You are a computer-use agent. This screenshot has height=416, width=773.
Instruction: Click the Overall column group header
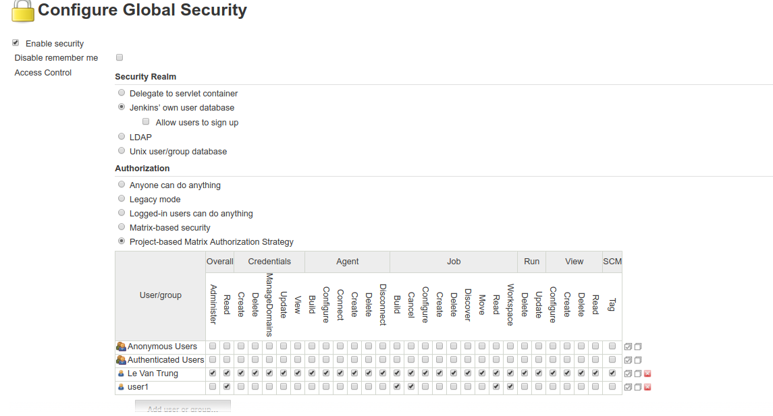point(220,262)
